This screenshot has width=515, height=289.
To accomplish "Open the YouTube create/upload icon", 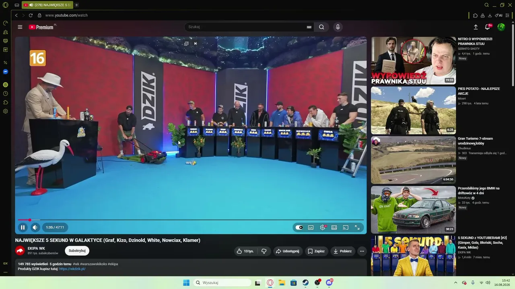I will pos(476,27).
